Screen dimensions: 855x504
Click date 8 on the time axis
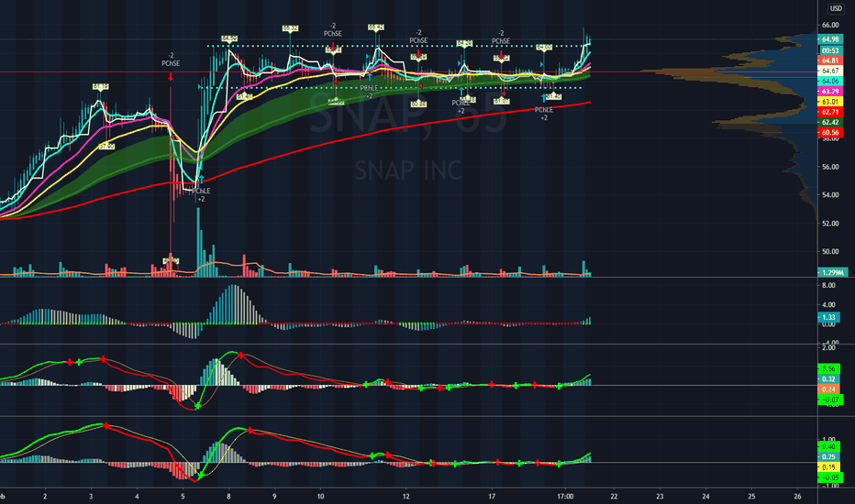coord(228,497)
